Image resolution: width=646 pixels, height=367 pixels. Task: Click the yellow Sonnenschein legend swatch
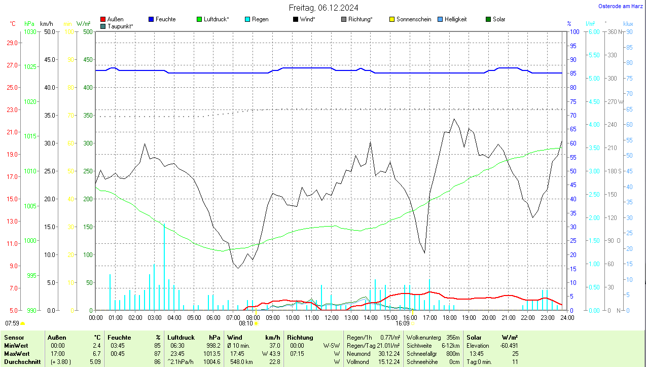(392, 19)
